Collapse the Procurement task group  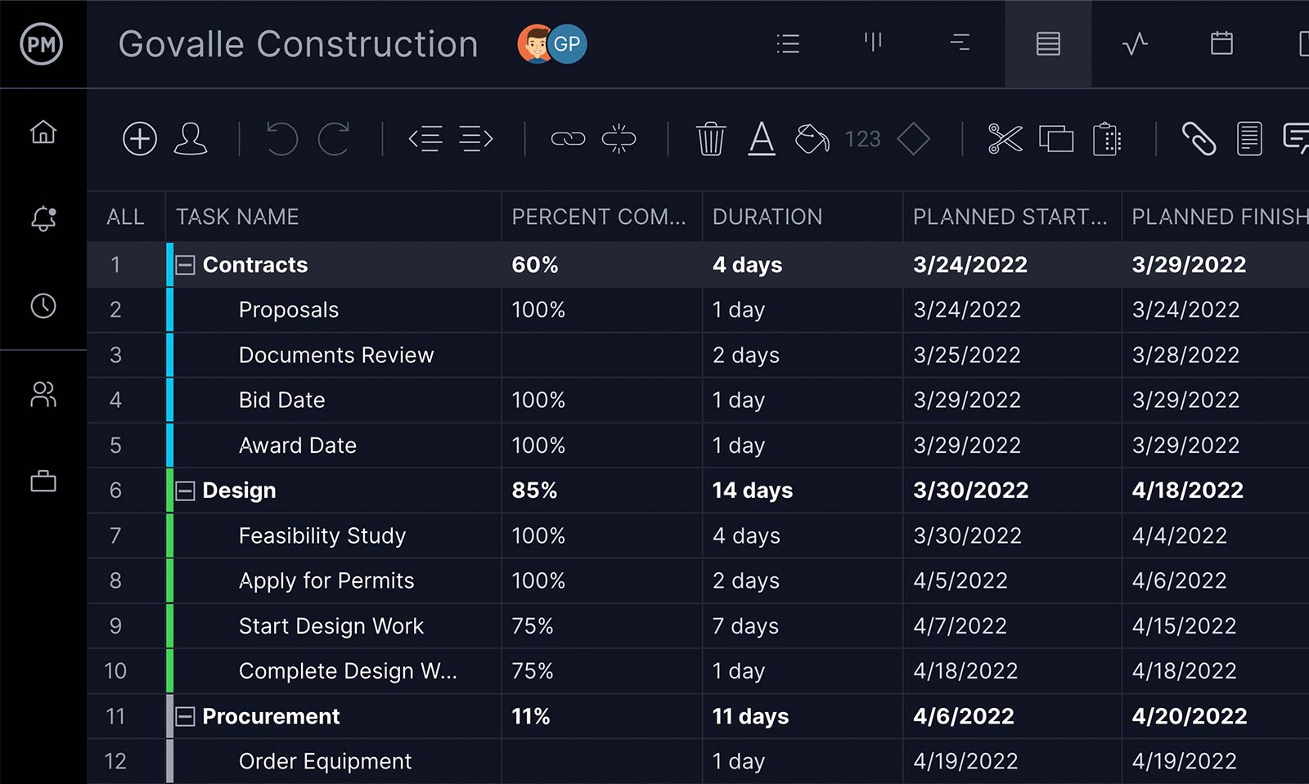186,717
